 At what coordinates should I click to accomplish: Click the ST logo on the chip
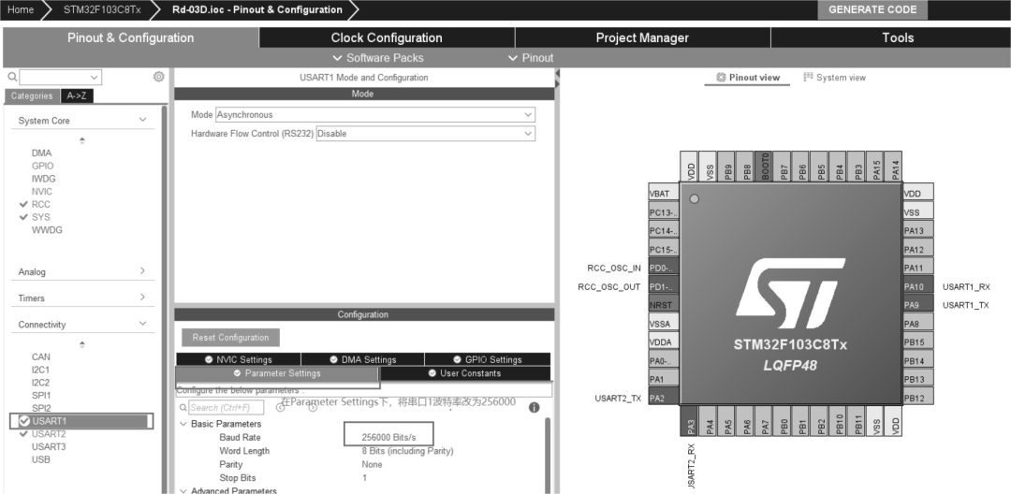click(790, 293)
